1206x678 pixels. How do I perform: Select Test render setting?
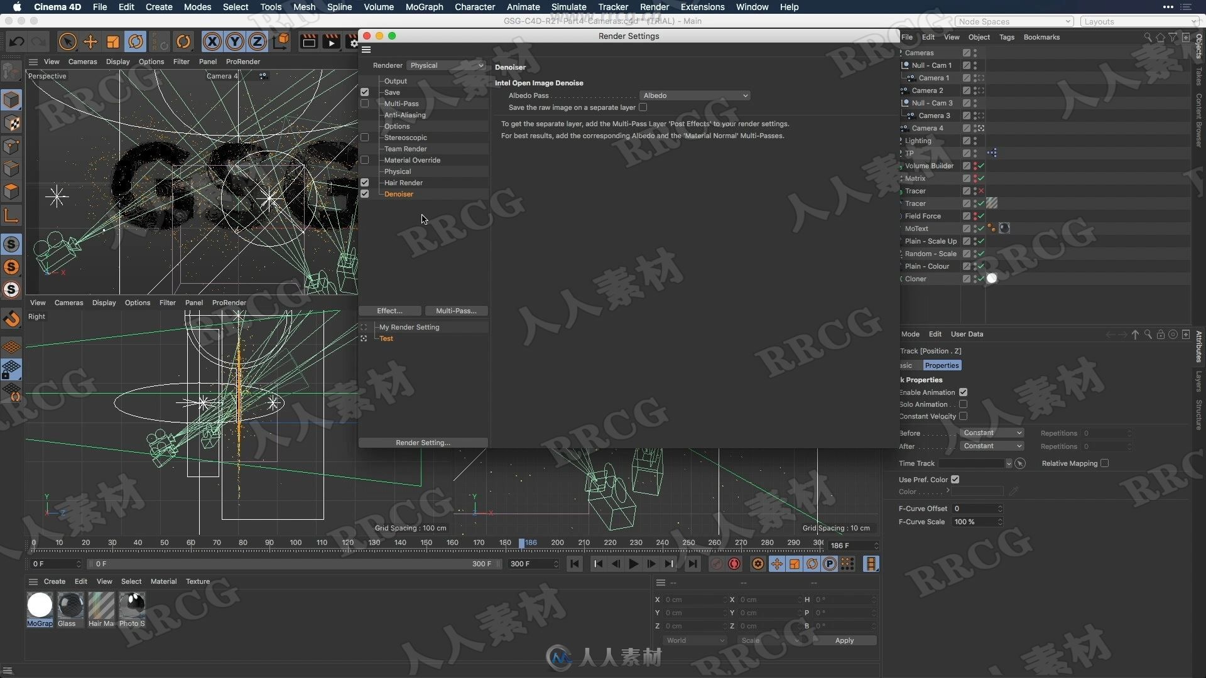(x=386, y=338)
